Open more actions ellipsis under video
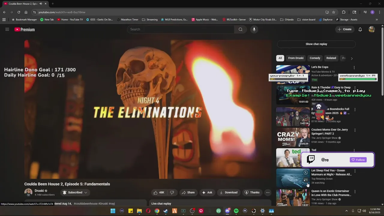This screenshot has width=384, height=216. pos(268,193)
